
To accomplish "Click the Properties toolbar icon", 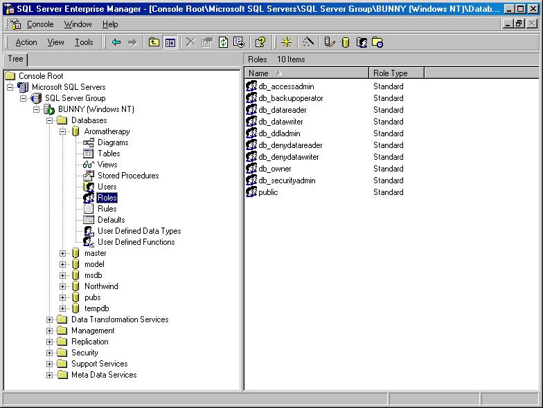I will (207, 43).
